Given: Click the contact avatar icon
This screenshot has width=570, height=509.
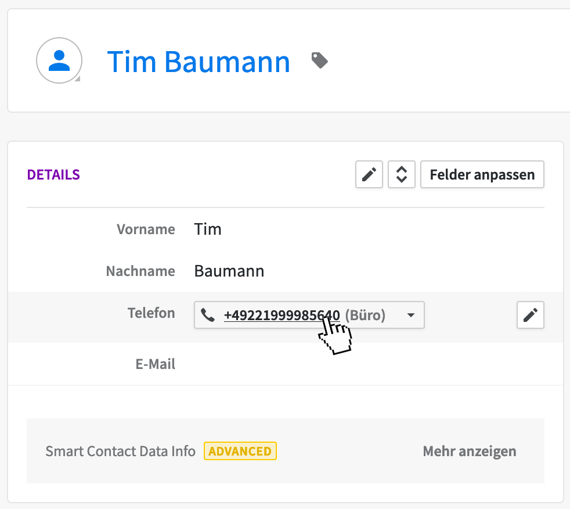Looking at the screenshot, I should point(59,60).
